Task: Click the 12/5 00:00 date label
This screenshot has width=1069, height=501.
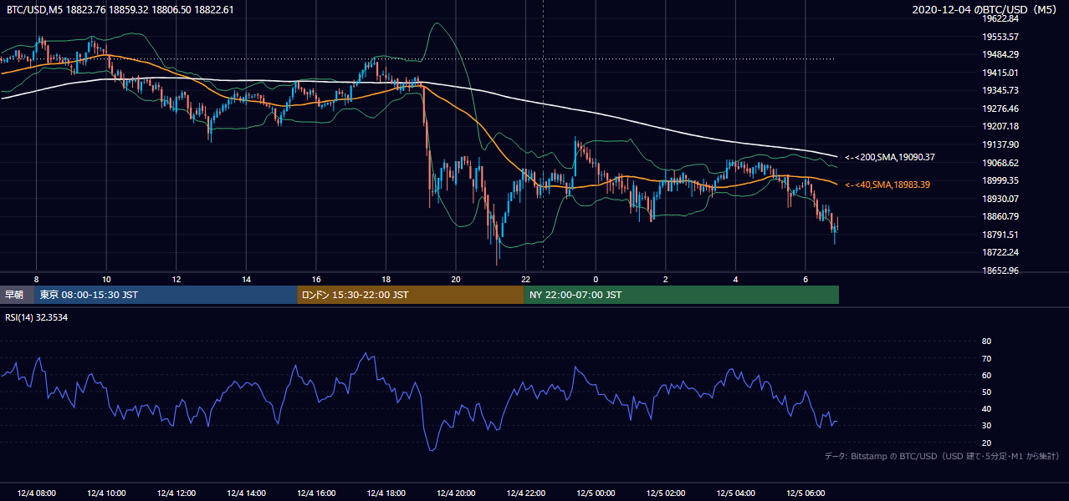Action: click(x=596, y=493)
